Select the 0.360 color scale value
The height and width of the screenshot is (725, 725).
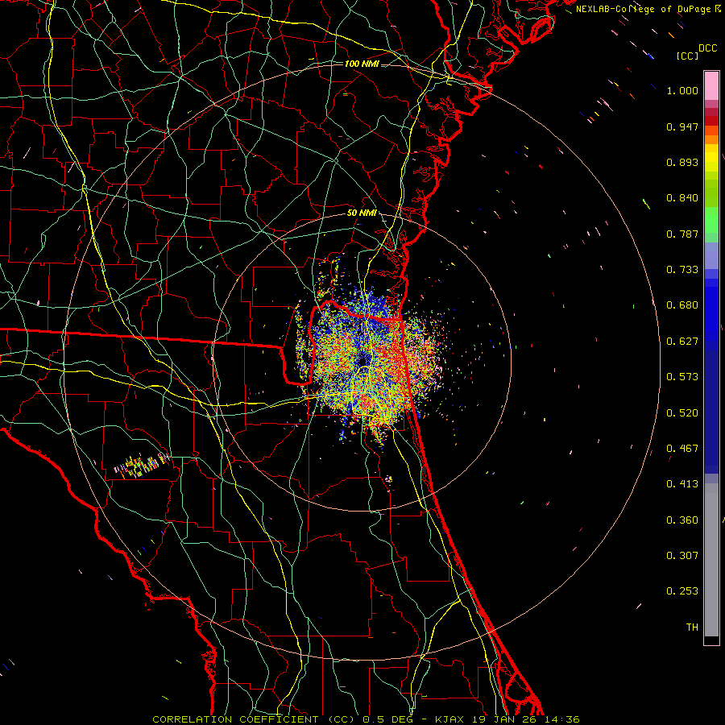pos(682,520)
